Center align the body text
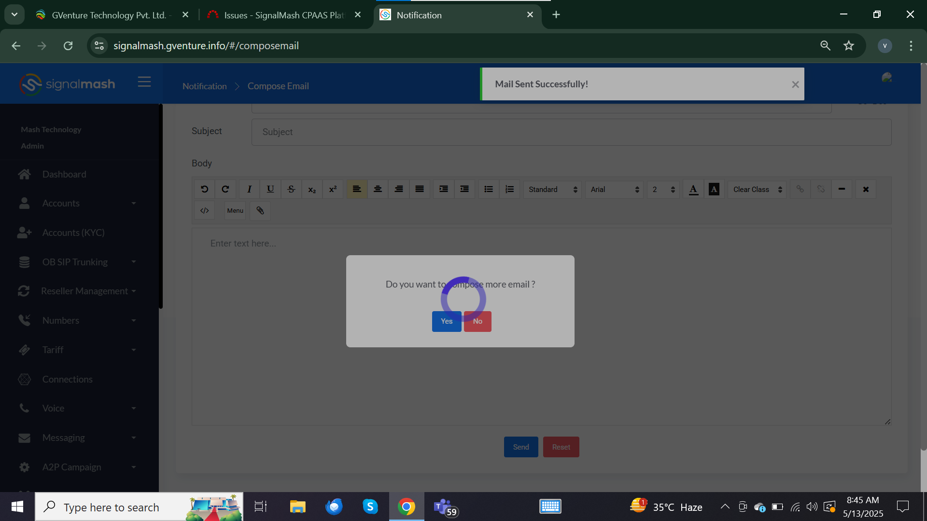This screenshot has width=927, height=521. (378, 189)
